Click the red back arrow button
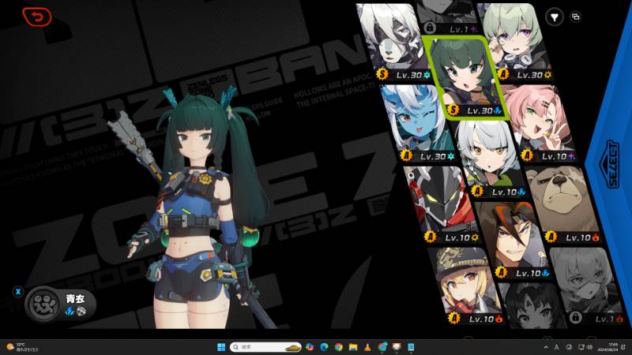632x355 pixels. (x=37, y=17)
